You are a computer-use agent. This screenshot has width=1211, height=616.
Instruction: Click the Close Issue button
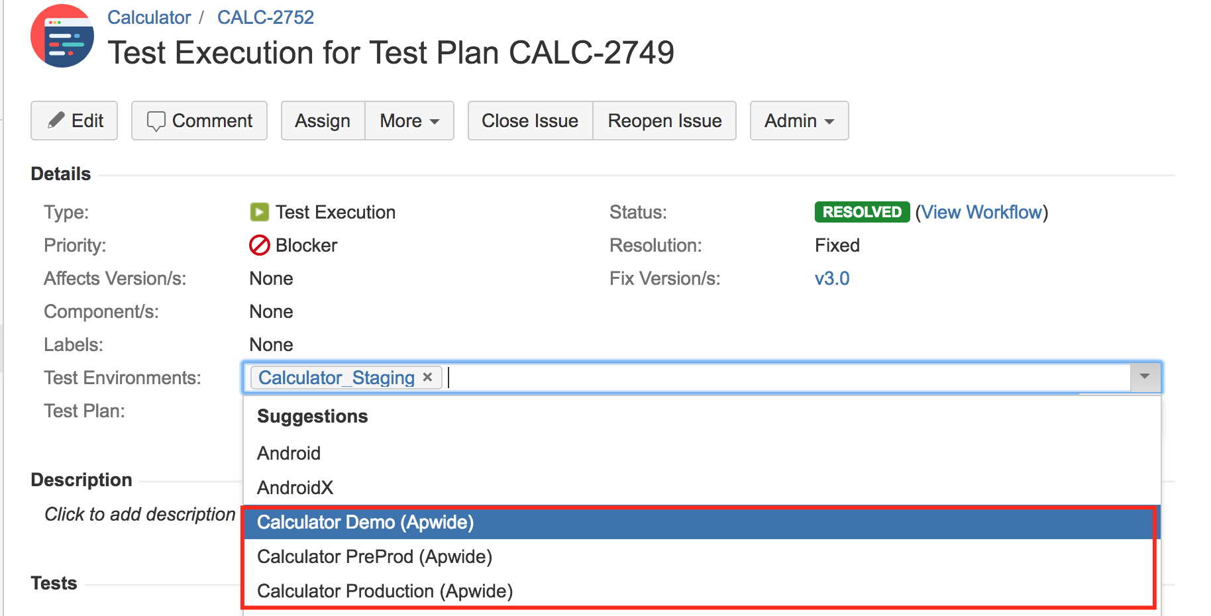point(530,121)
